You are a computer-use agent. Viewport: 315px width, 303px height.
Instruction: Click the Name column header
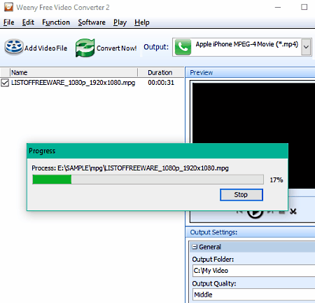pos(73,72)
